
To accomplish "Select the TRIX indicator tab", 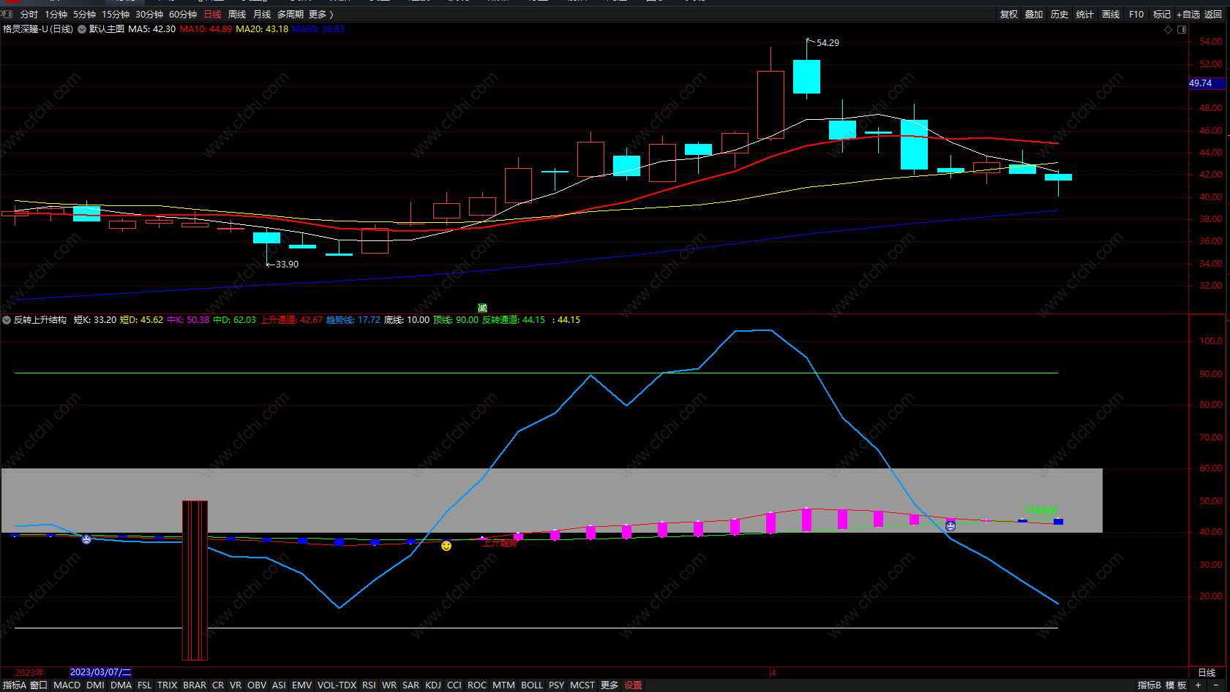I will tap(168, 685).
